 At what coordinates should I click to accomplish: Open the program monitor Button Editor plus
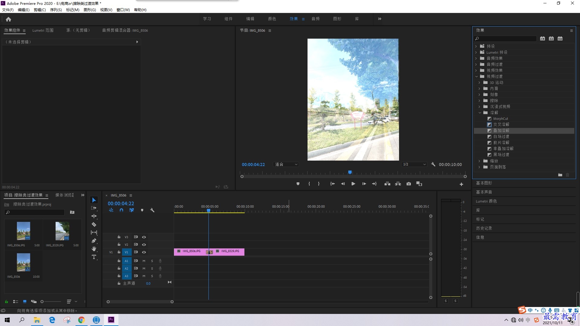tap(461, 184)
